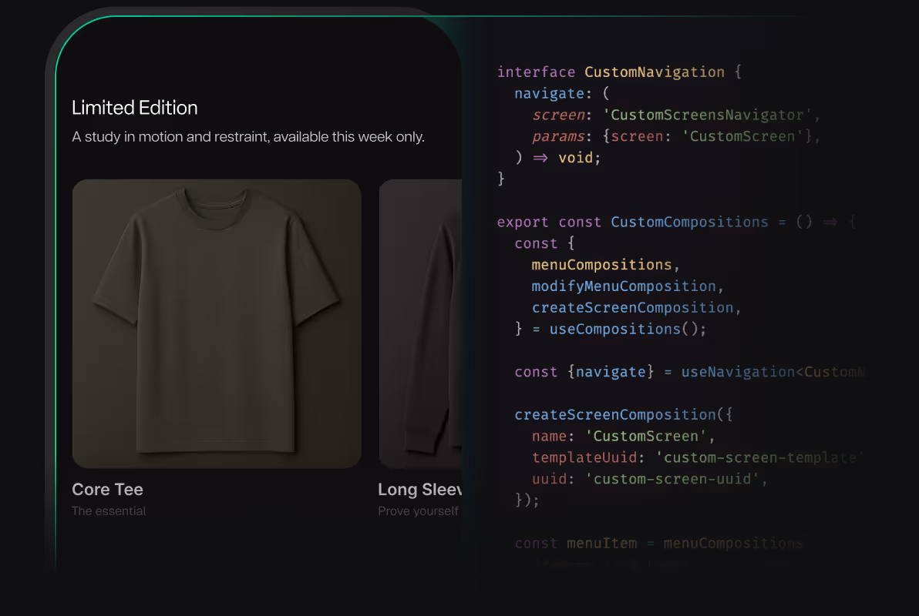Click 'const menuItem = menuCompositions' code line

tap(658, 544)
